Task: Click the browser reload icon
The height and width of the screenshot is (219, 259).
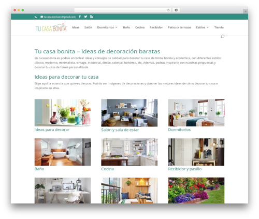Action: [168, 10]
